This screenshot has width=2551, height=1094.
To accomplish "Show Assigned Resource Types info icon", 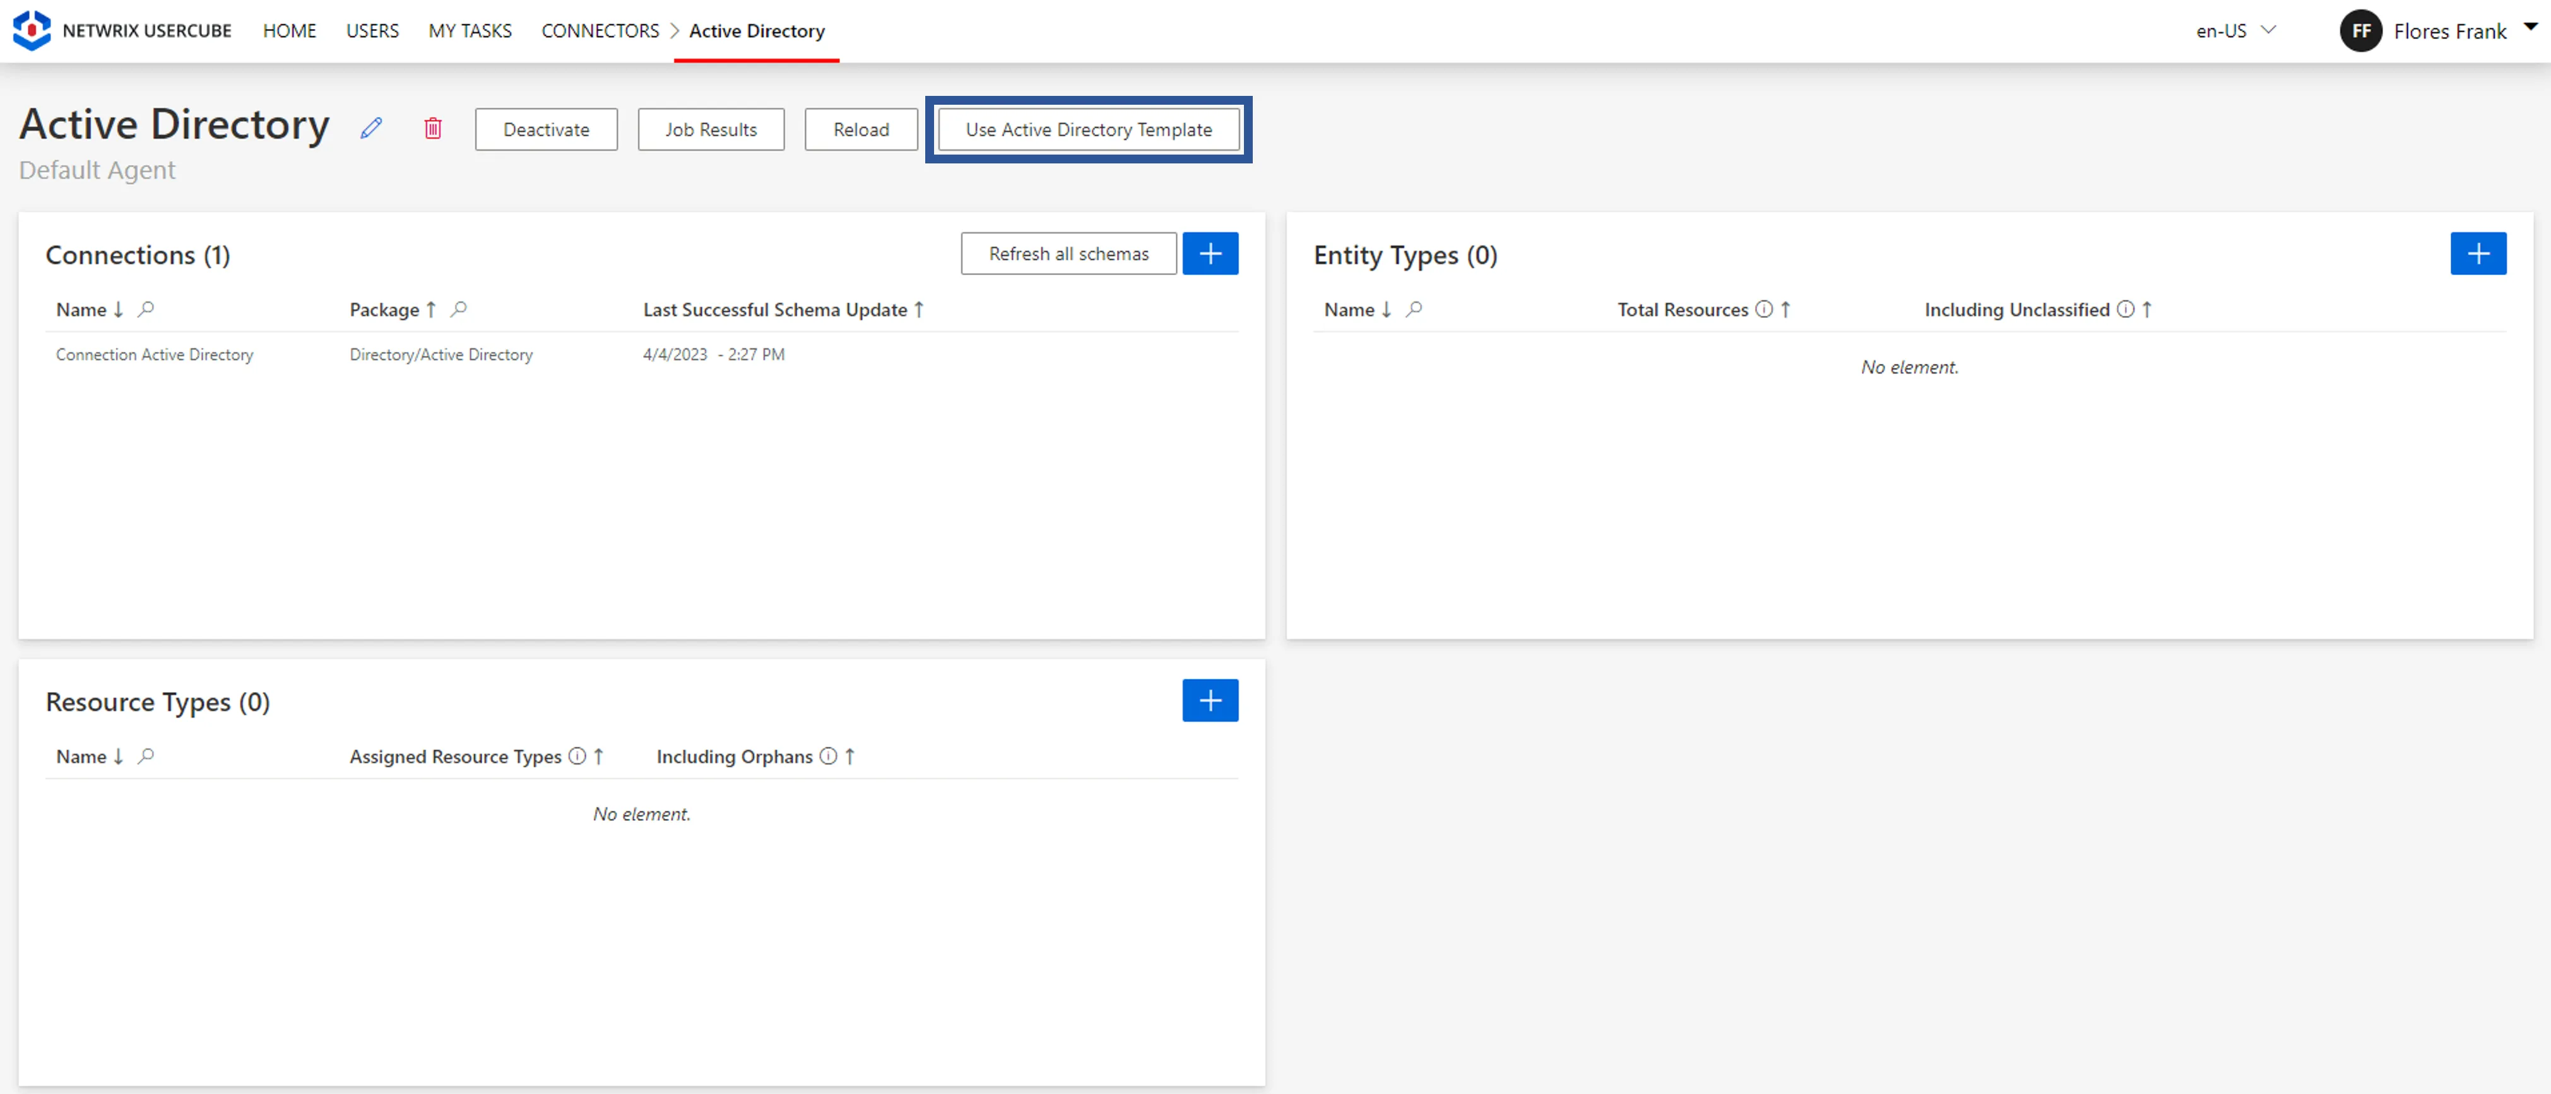I will (x=577, y=756).
